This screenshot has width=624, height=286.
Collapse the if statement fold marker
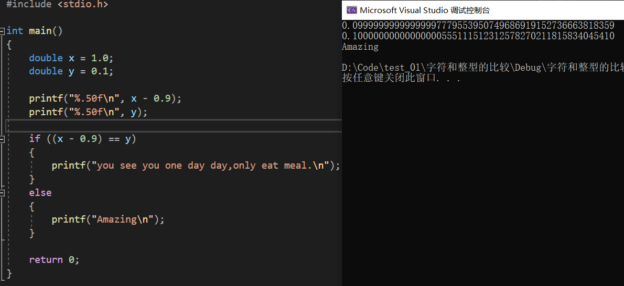tap(3, 139)
